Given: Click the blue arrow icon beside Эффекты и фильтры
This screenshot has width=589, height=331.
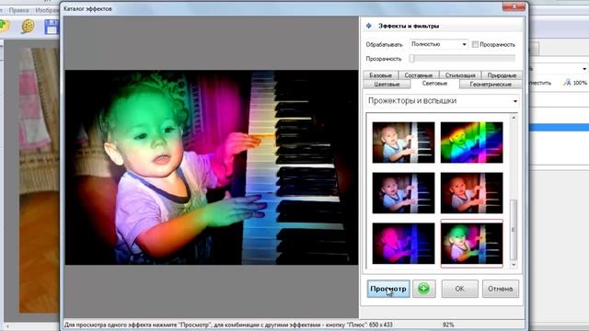Looking at the screenshot, I should tap(369, 26).
